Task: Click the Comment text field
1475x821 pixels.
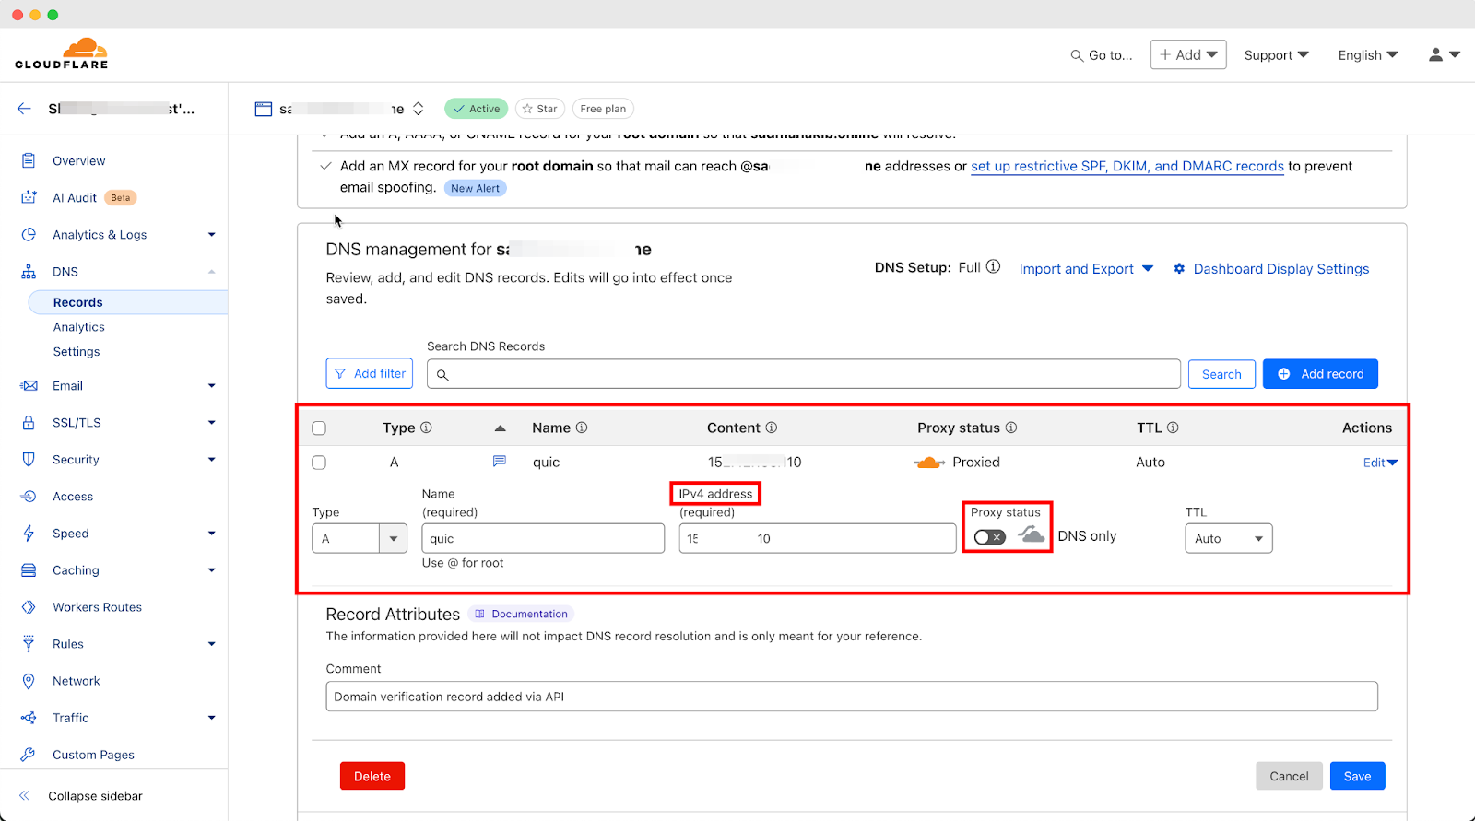Action: [851, 697]
